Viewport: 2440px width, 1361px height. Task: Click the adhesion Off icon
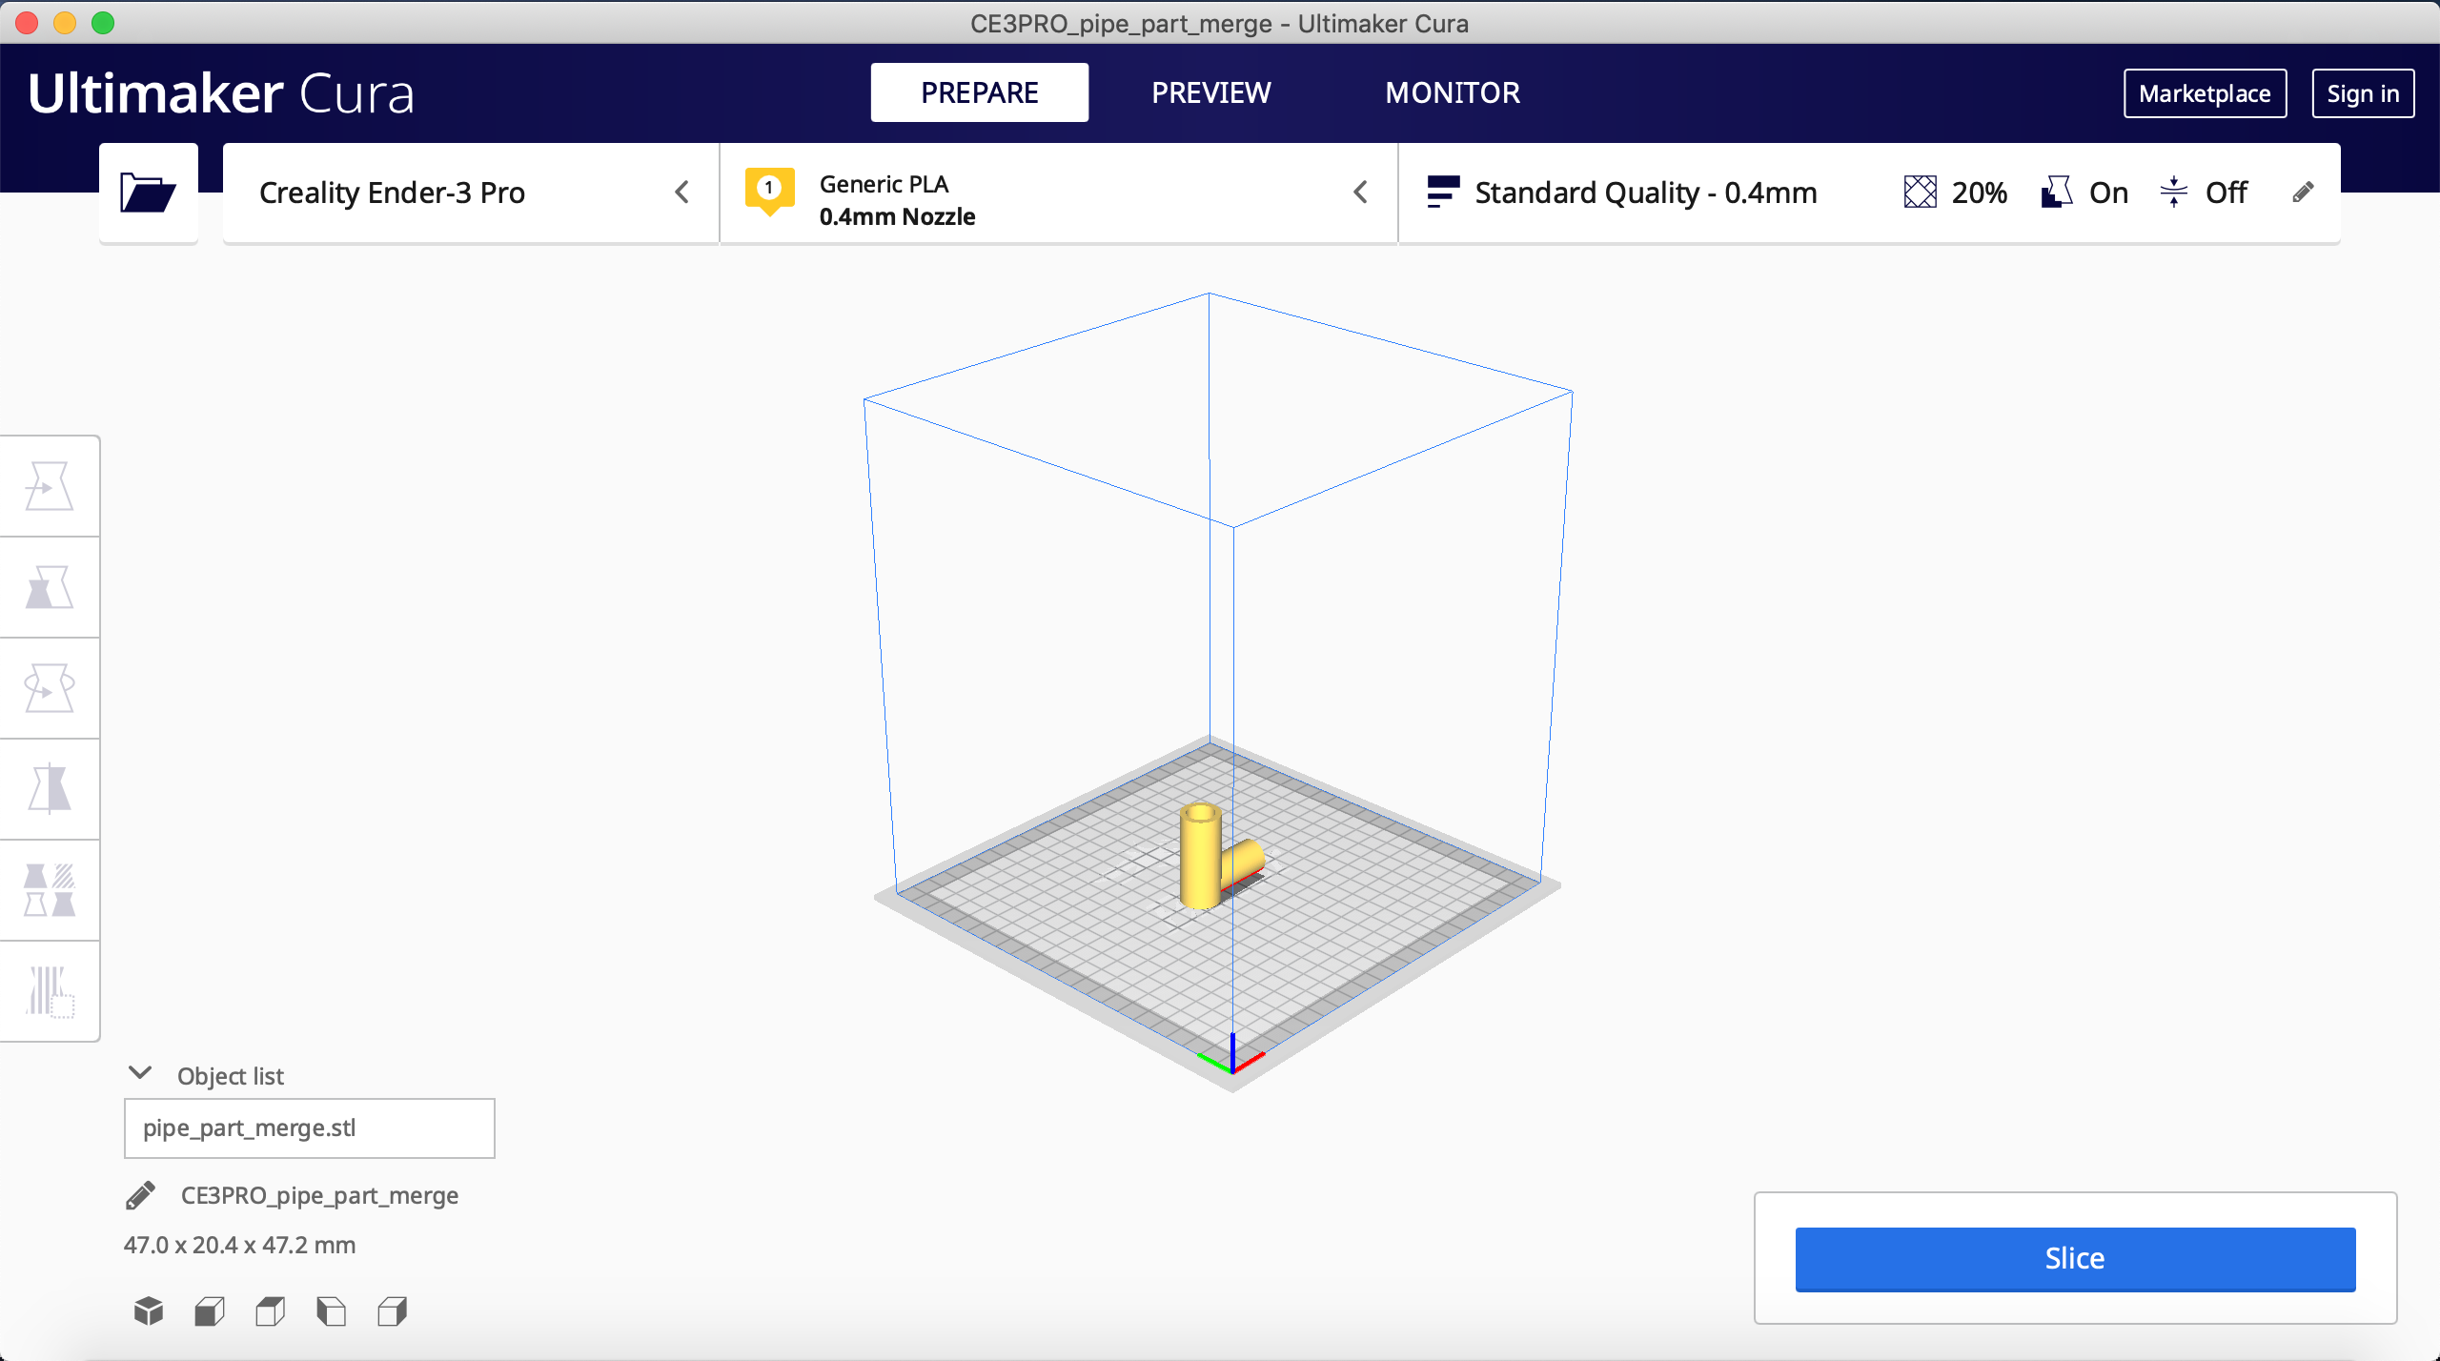point(2173,193)
